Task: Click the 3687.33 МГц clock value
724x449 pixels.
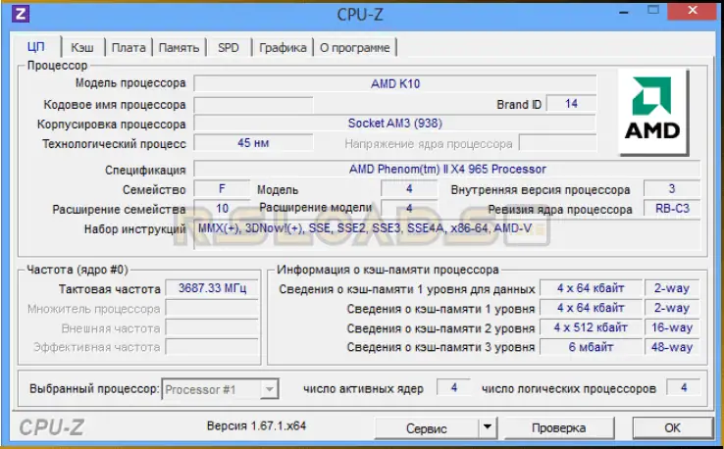Action: point(212,288)
